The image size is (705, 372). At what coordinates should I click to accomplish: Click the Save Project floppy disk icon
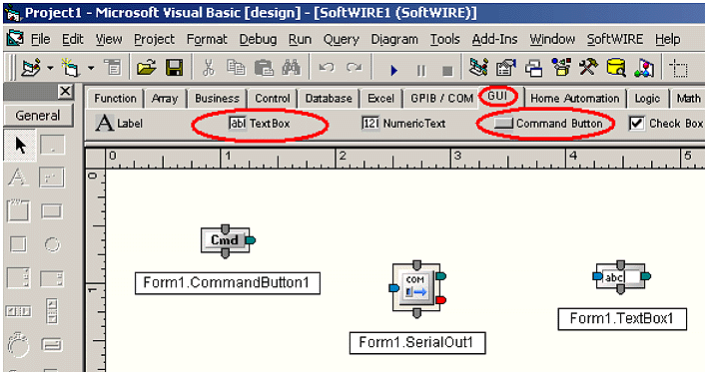[174, 68]
